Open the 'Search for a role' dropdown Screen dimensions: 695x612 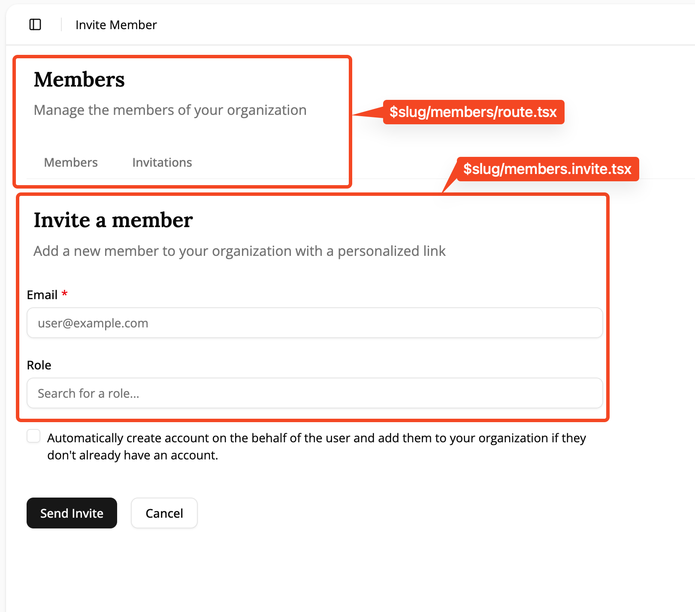(314, 393)
